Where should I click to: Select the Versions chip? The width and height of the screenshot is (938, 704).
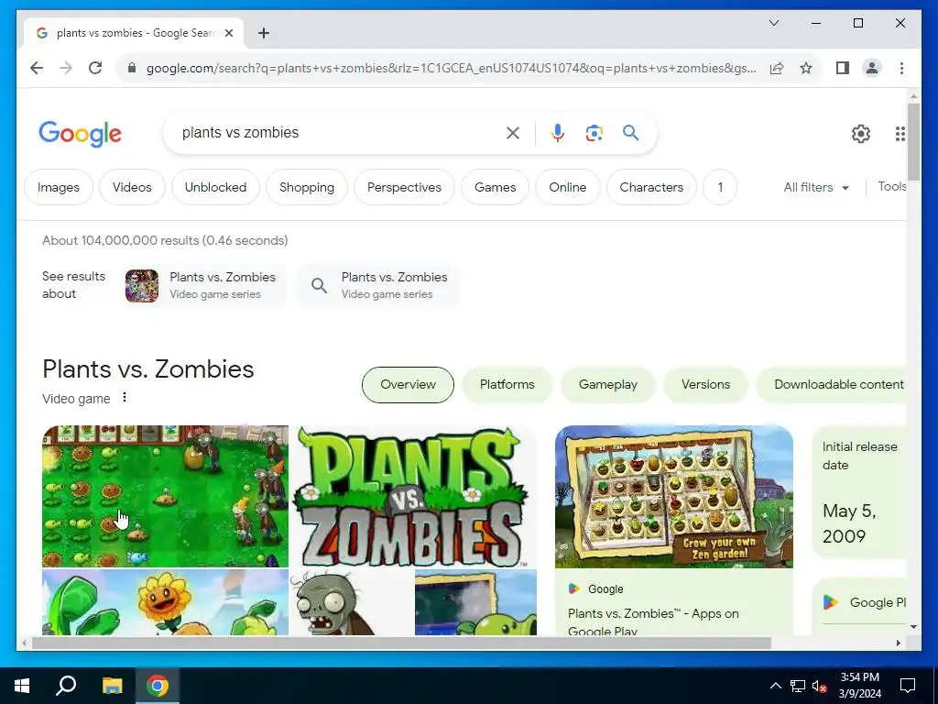click(706, 385)
